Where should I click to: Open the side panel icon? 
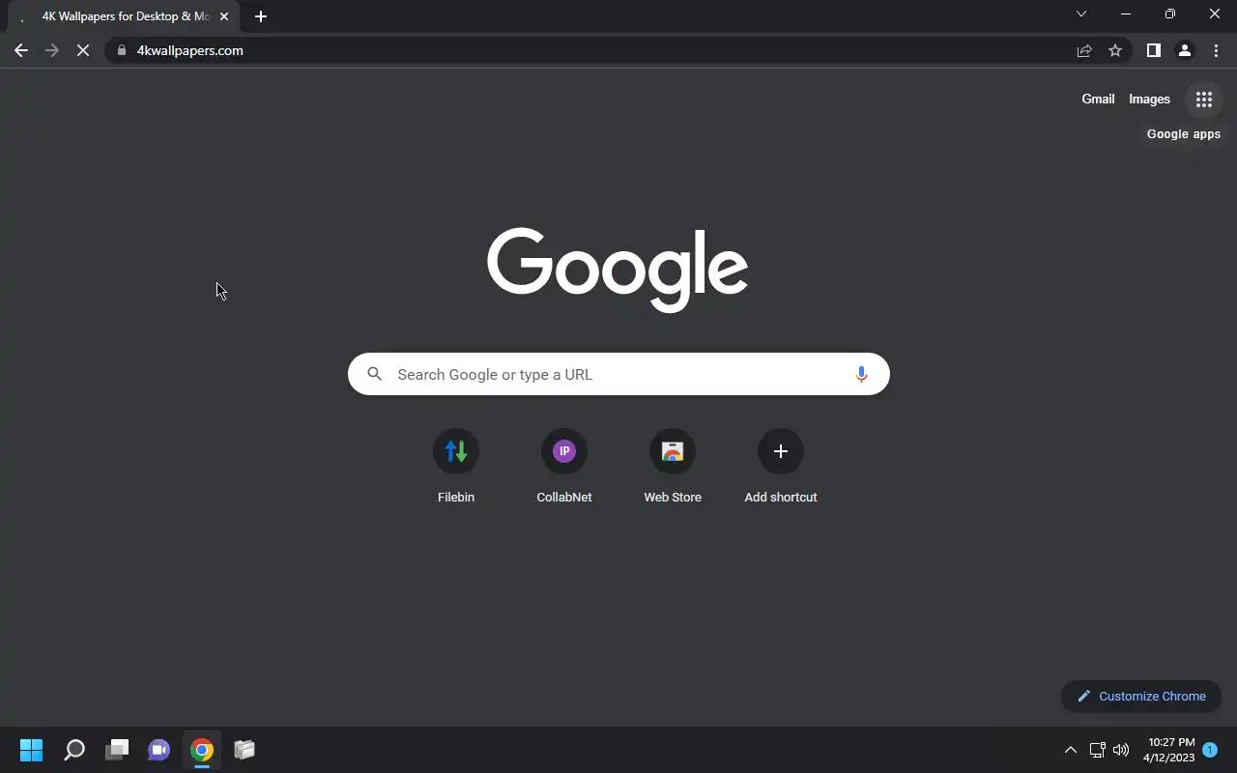[x=1153, y=50]
